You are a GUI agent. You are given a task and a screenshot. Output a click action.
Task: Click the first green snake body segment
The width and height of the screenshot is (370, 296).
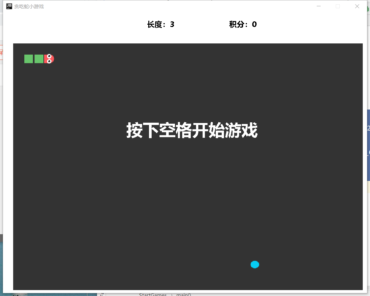(x=28, y=59)
